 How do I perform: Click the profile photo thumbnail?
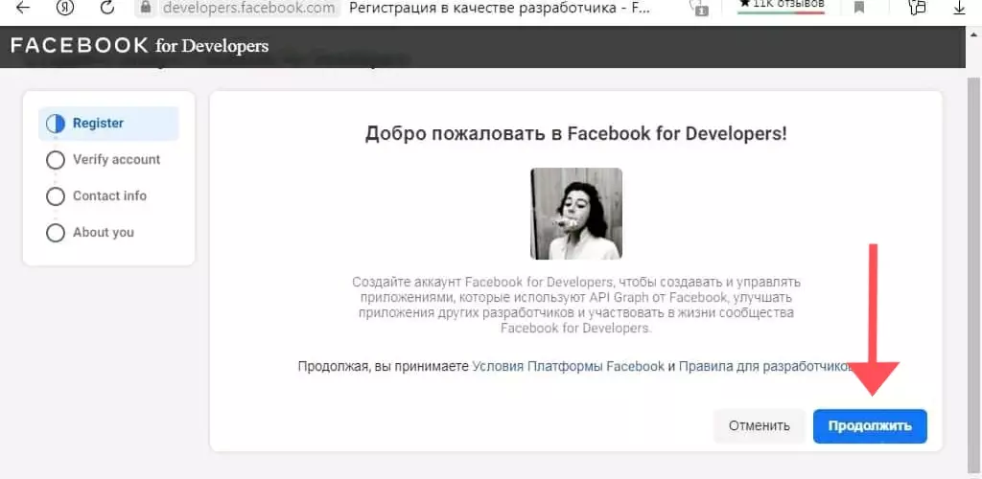(576, 214)
